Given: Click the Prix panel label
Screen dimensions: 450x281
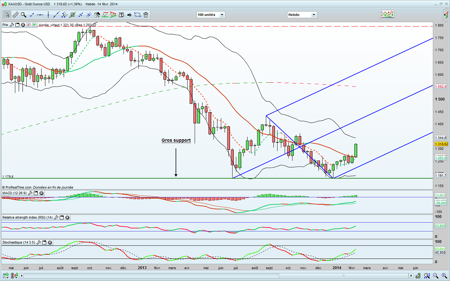Looking at the screenshot, I should (5, 25).
